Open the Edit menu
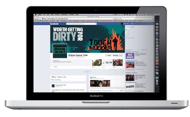The height and width of the screenshot is (117, 190). pyautogui.click(x=48, y=14)
